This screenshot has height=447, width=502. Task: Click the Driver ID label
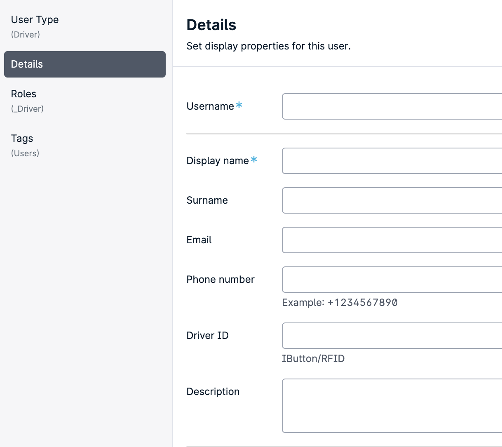[x=208, y=336]
